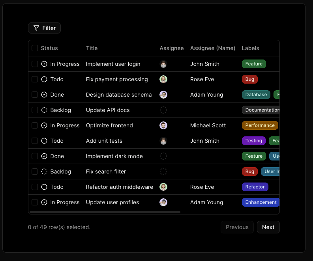Screen dimensions: 313x261
Task: Click Rose Eve's avatar in Fix payment processing row
Action: [163, 79]
